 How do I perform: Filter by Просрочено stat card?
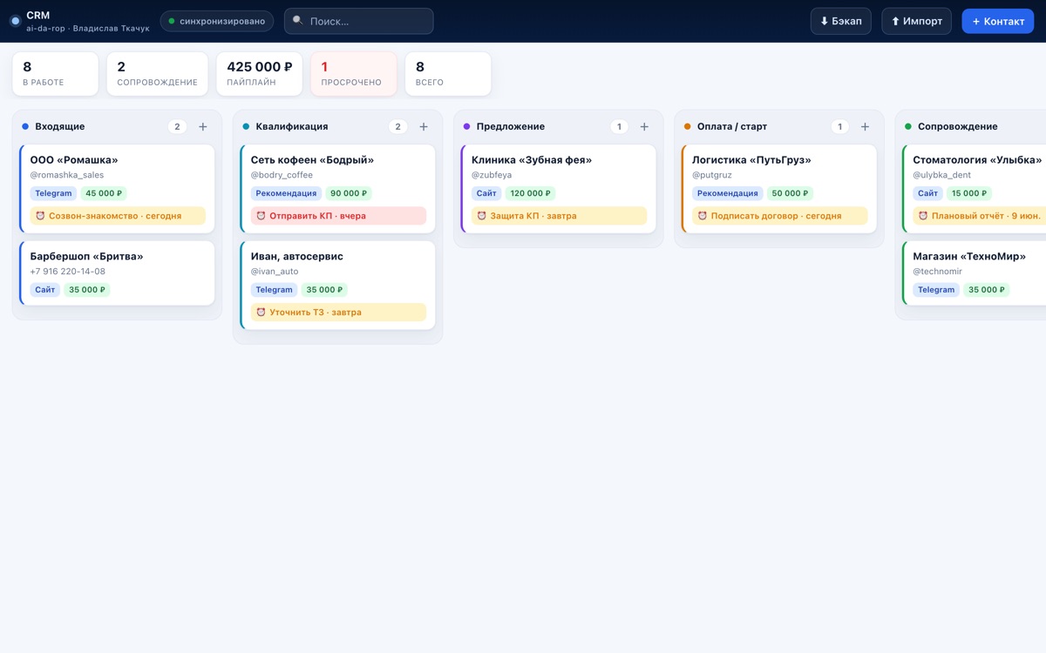pyautogui.click(x=353, y=74)
